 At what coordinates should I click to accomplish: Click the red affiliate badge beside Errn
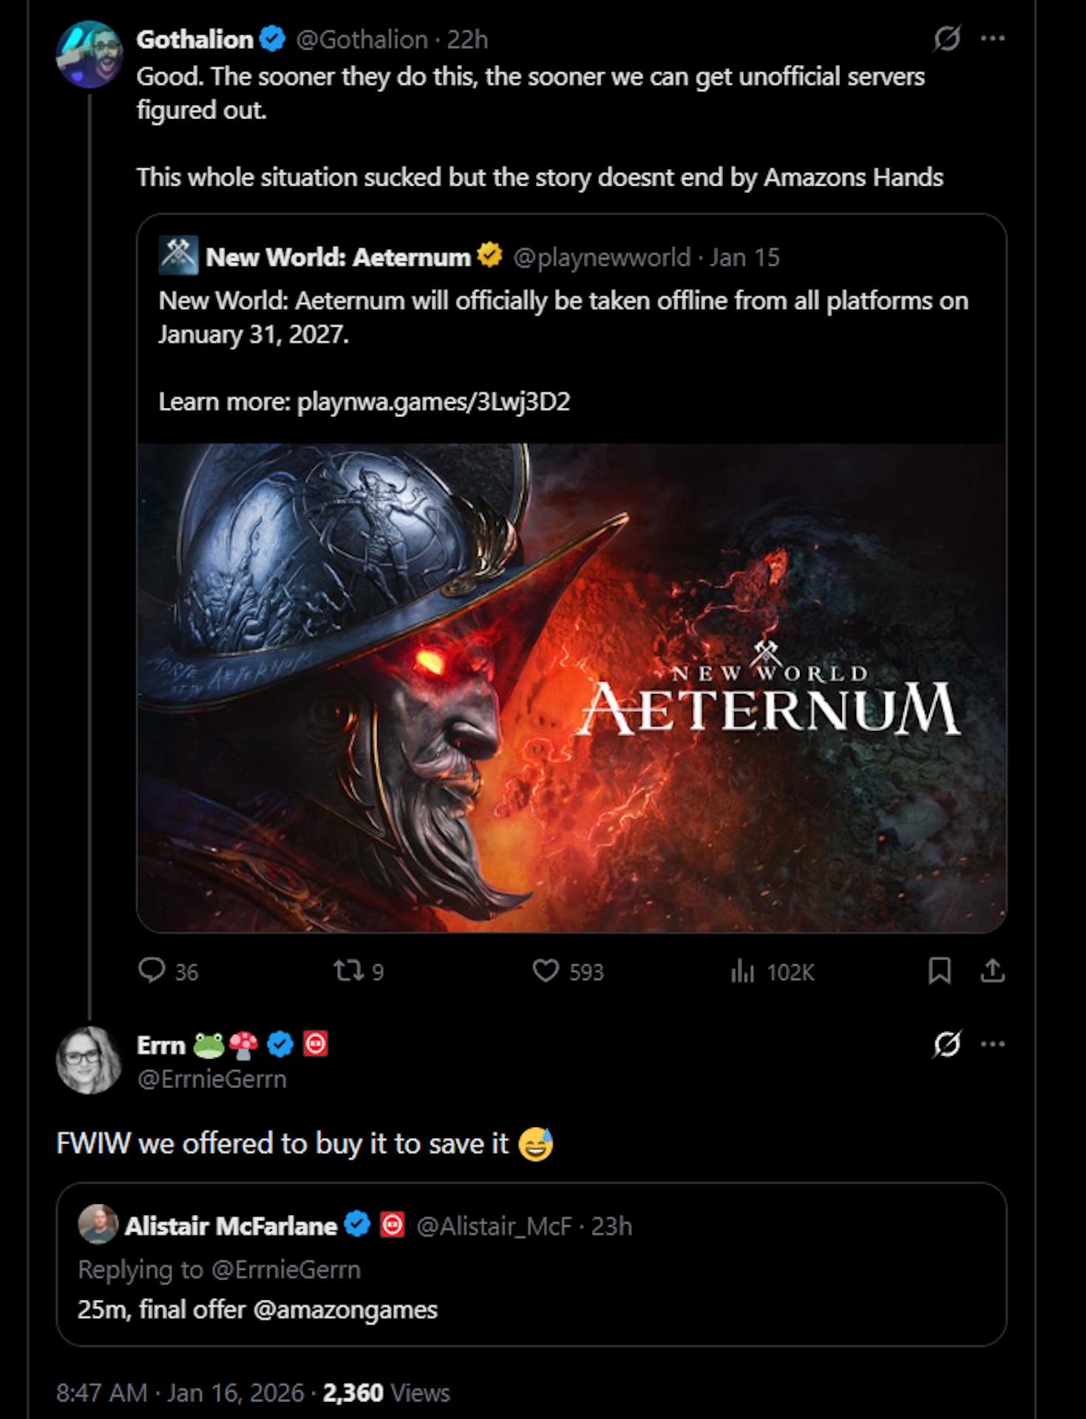[x=316, y=1044]
